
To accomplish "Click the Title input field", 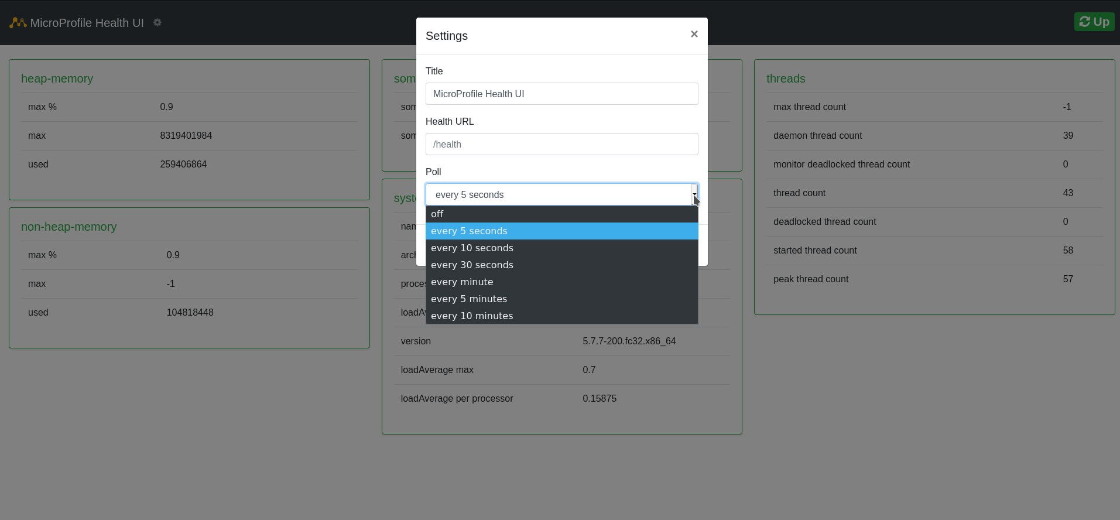I will click(x=562, y=94).
